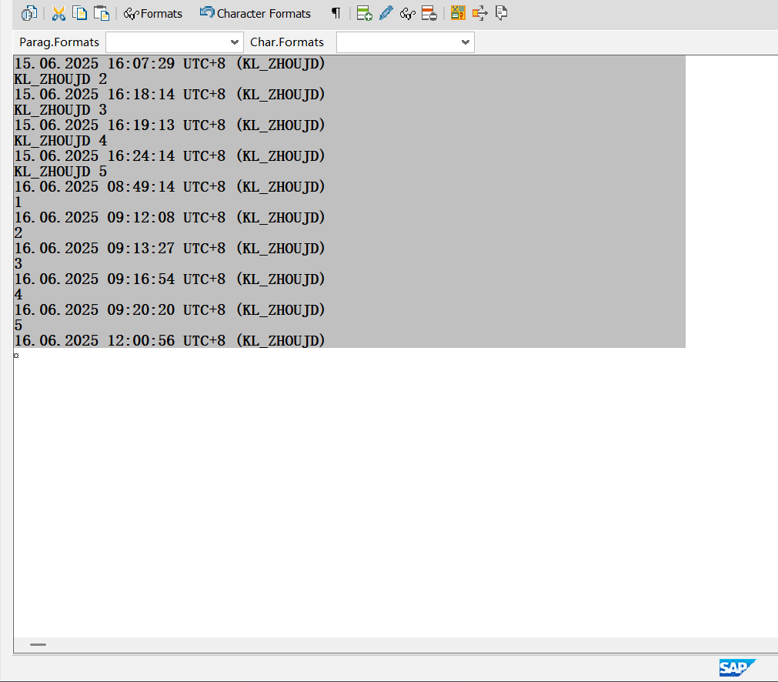
Task: Click the line with timestamp 16:24:14
Action: [169, 155]
